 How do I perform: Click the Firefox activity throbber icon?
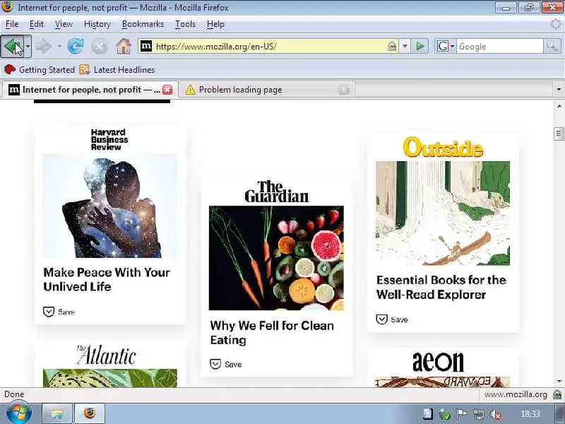[x=556, y=24]
